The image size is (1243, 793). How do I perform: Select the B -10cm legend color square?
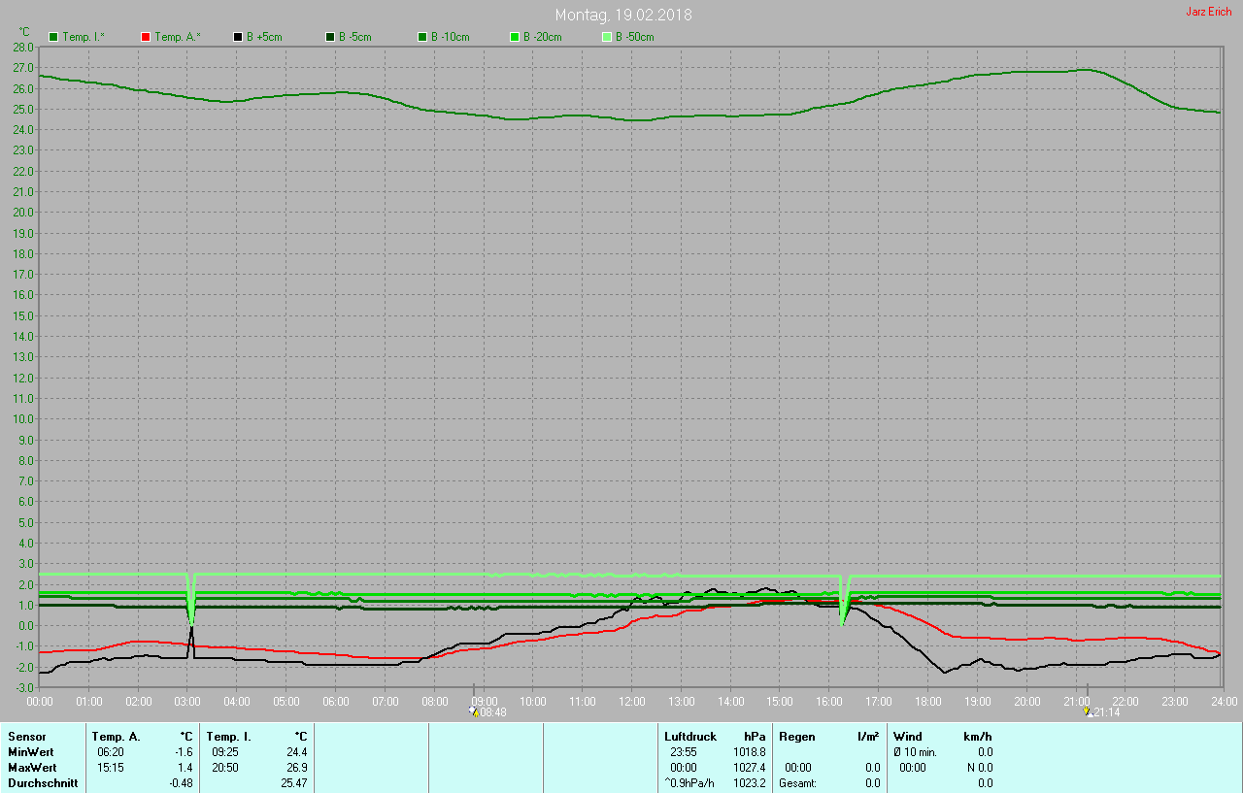tap(422, 37)
